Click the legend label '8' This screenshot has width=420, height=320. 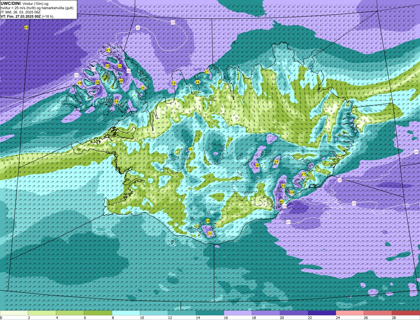(x=114, y=318)
